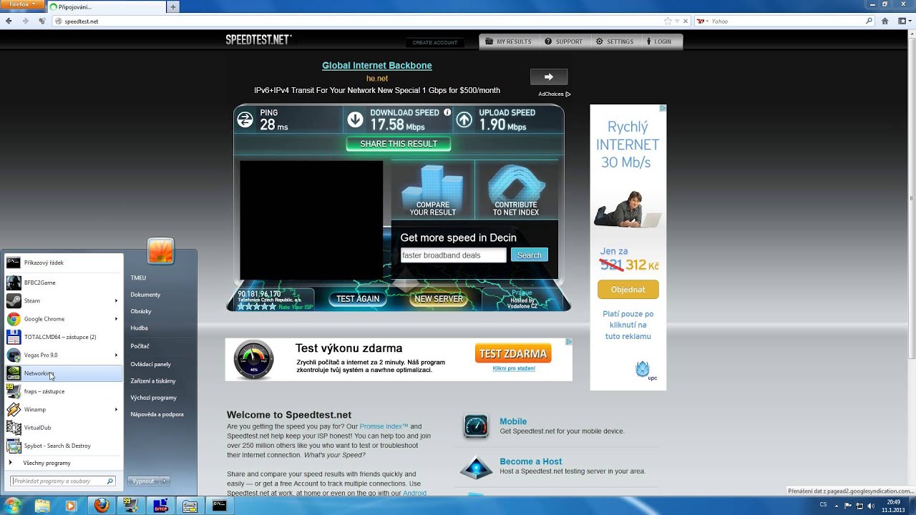The height and width of the screenshot is (515, 916).
Task: Open Zařízení a tiskárny
Action: pyautogui.click(x=152, y=381)
